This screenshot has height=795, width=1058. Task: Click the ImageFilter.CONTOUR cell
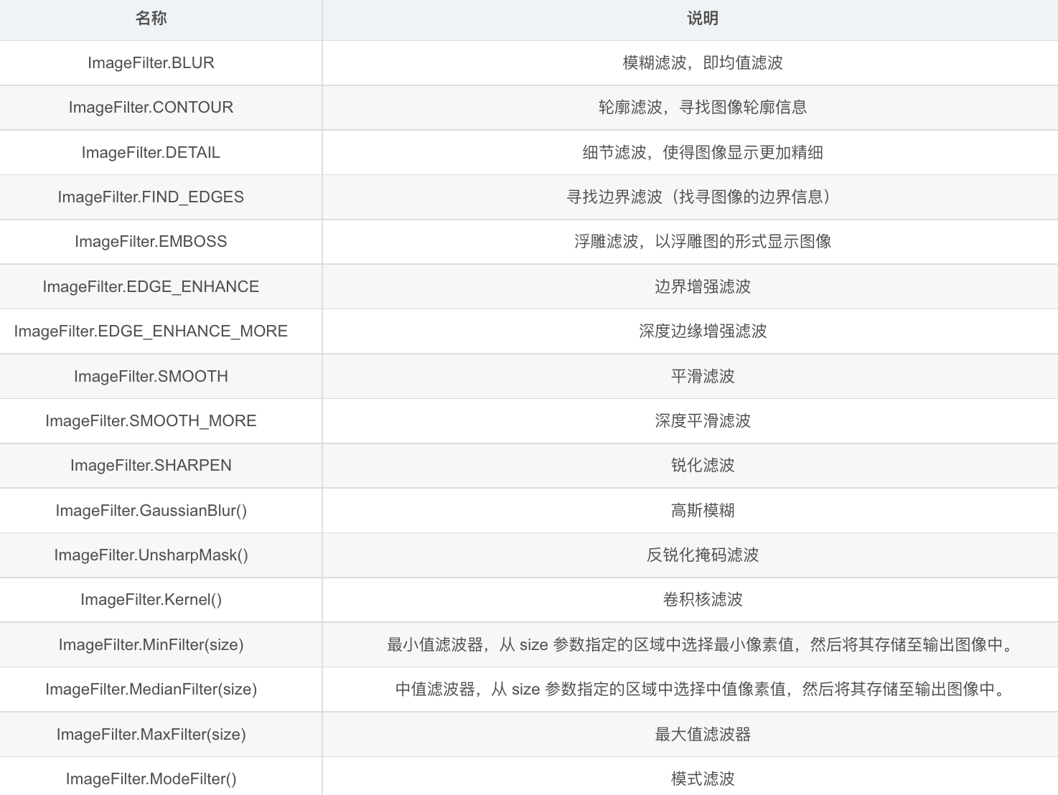151,108
